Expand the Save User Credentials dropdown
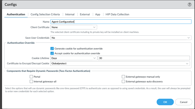Image resolution: width=195 pixels, height=109 pixels. [x=121, y=38]
